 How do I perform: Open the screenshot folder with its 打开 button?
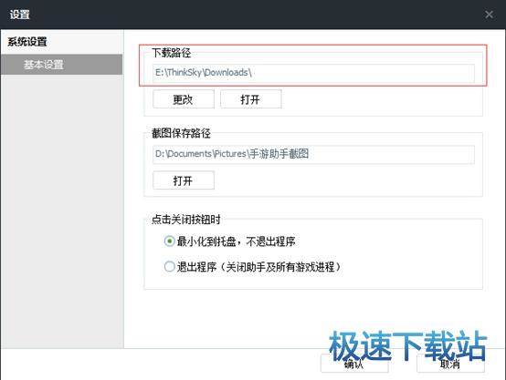coord(184,180)
